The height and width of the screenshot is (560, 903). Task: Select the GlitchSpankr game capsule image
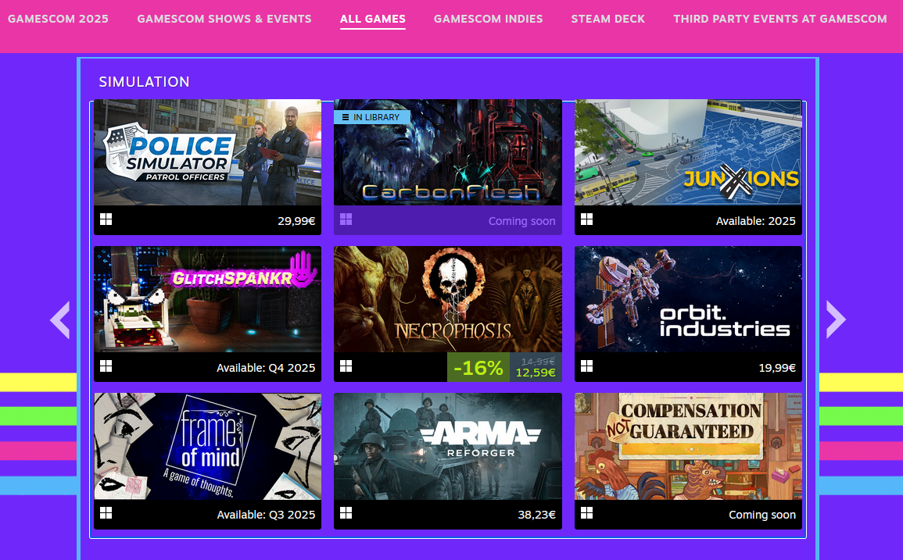point(207,299)
